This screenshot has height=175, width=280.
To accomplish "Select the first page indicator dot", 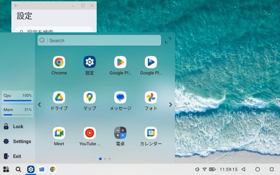I will (x=100, y=159).
